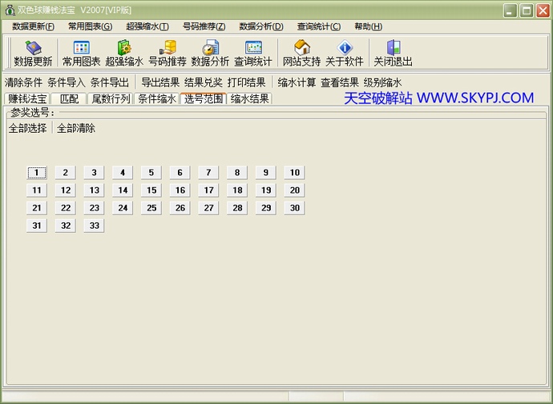
Task: Click the 缩水计算 command
Action: pyautogui.click(x=297, y=82)
